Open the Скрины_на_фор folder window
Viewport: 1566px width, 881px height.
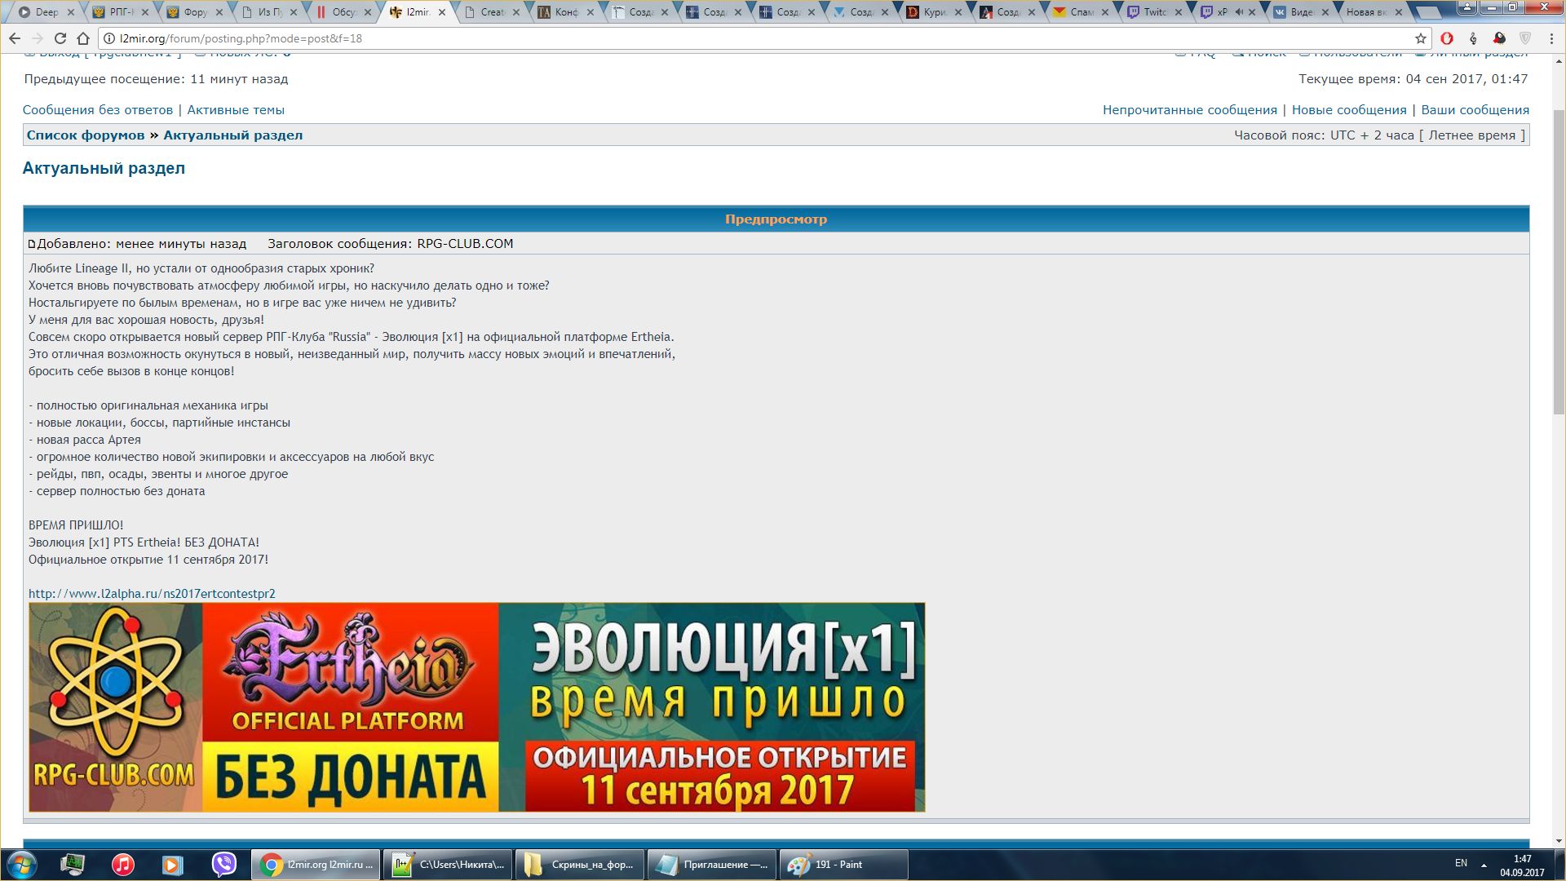click(580, 865)
